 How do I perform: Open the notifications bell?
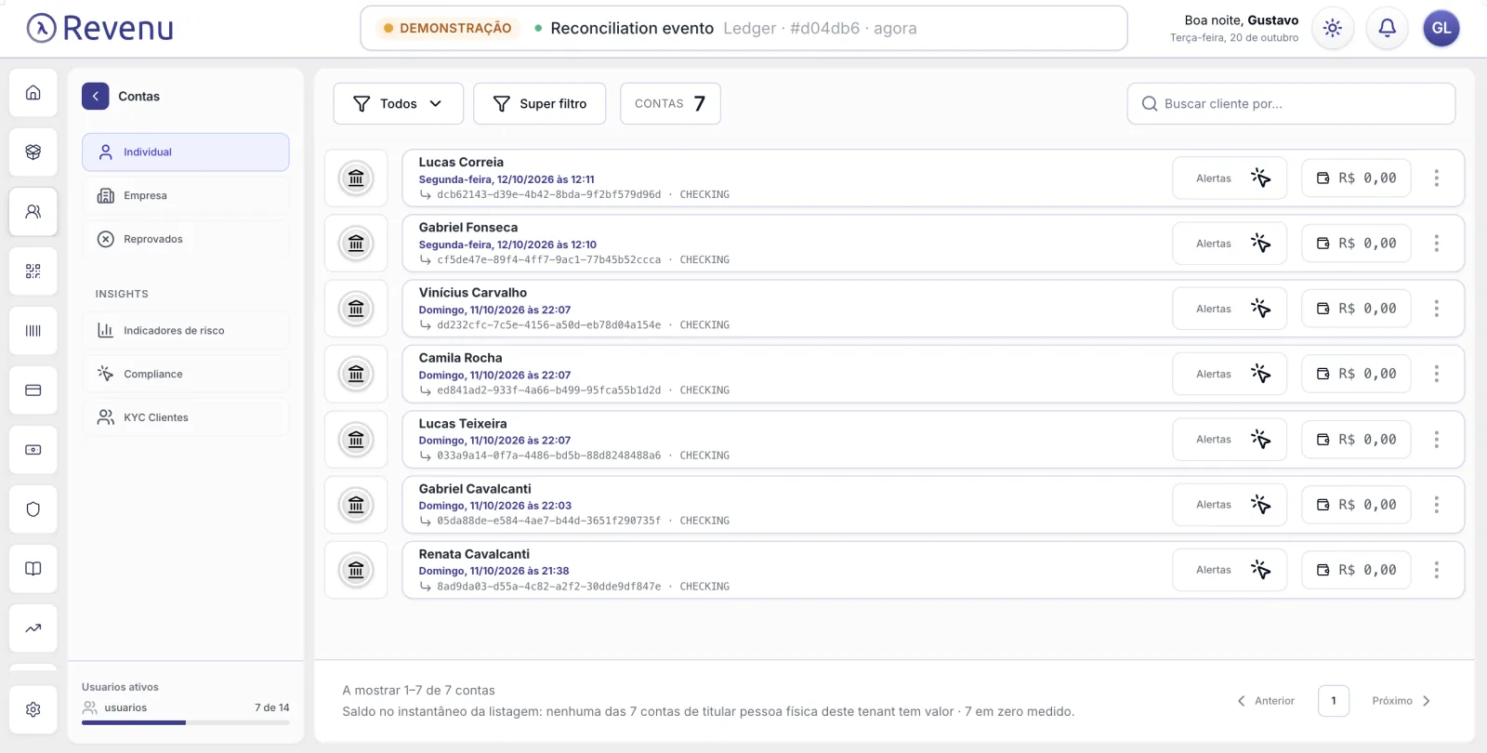coord(1387,29)
